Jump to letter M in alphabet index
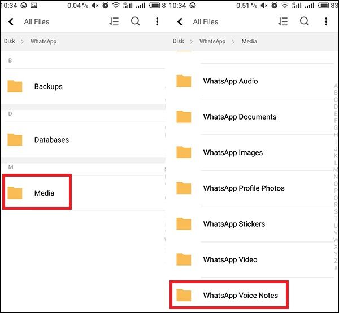339x313 pixels. (x=336, y=170)
